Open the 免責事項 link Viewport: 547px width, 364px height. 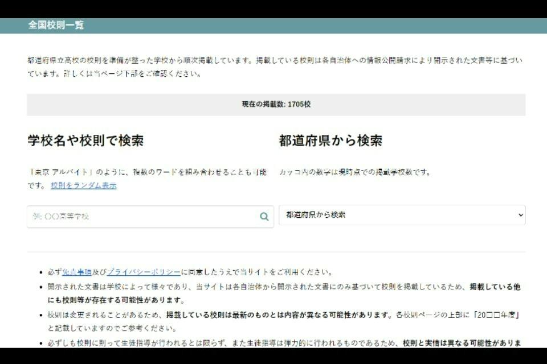(x=76, y=272)
